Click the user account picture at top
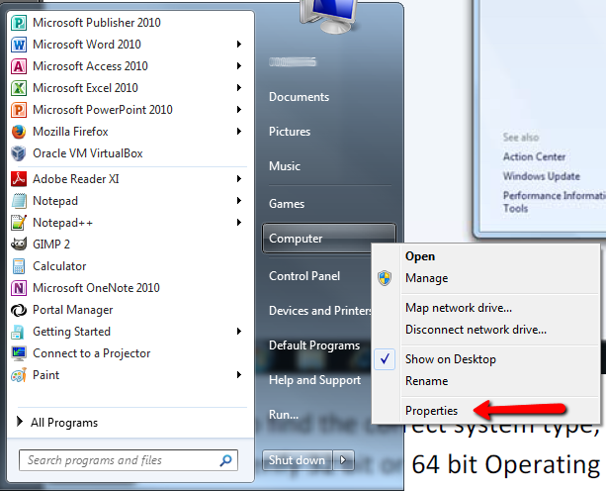Screen dimensions: 606x491 click(329, 16)
